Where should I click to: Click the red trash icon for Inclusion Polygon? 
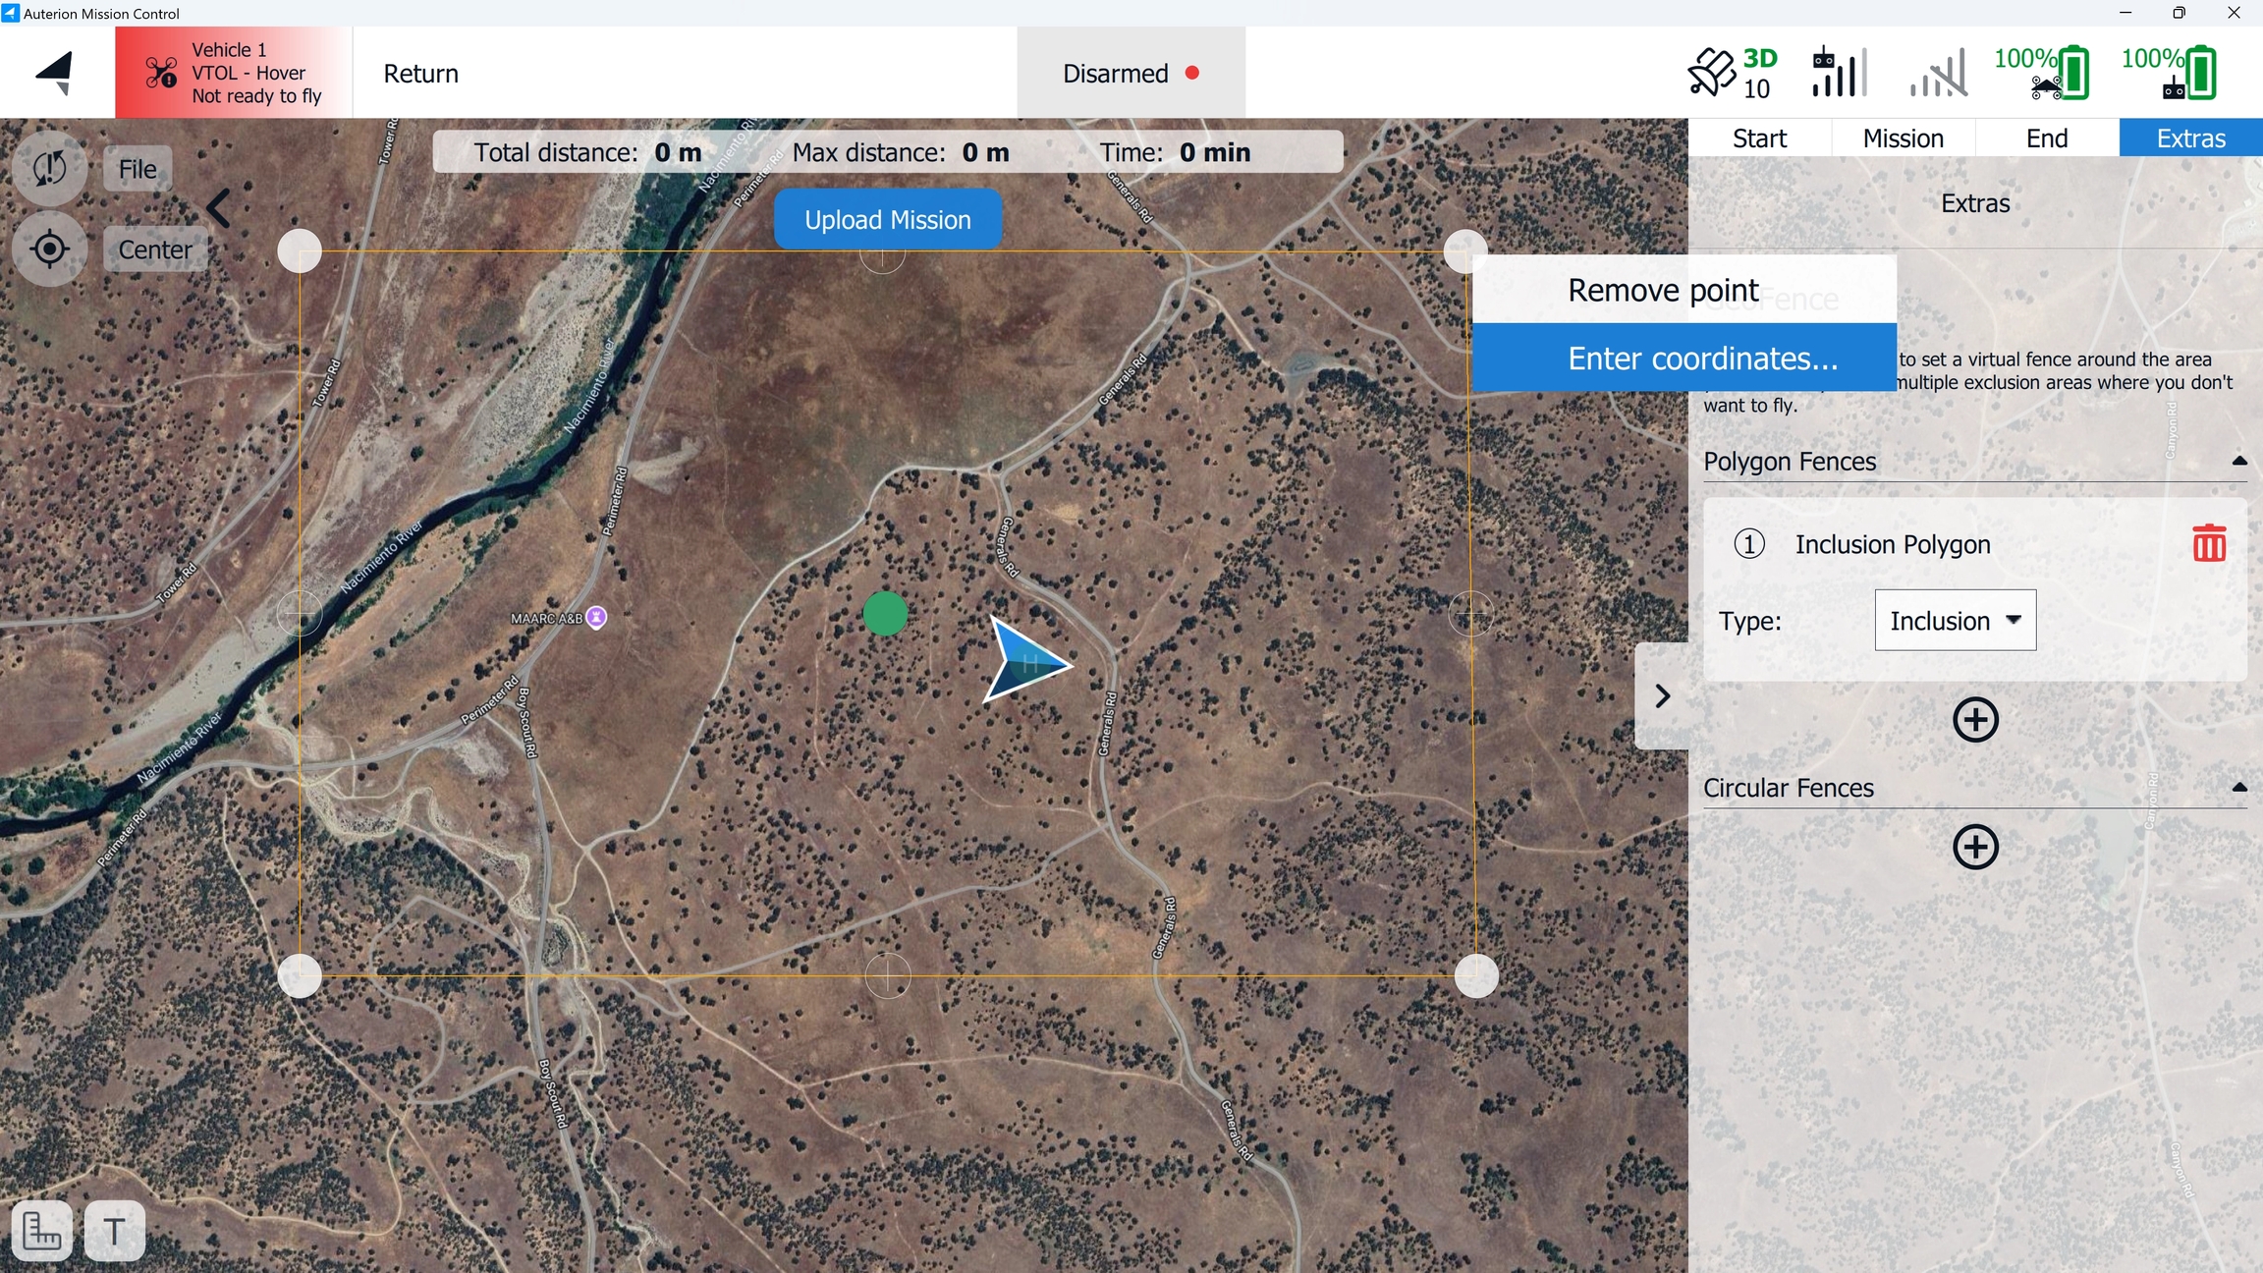point(2209,543)
